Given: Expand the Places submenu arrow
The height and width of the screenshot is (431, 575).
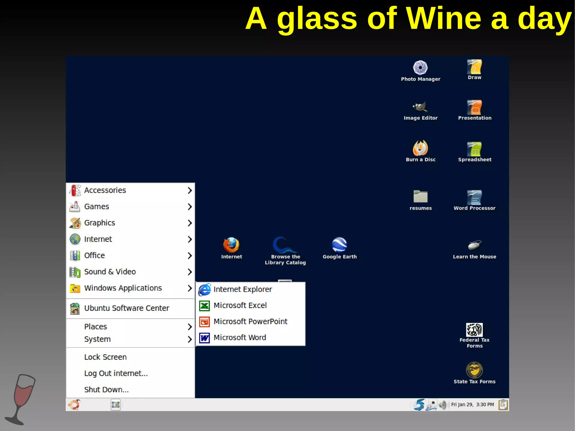Looking at the screenshot, I should tap(190, 327).
